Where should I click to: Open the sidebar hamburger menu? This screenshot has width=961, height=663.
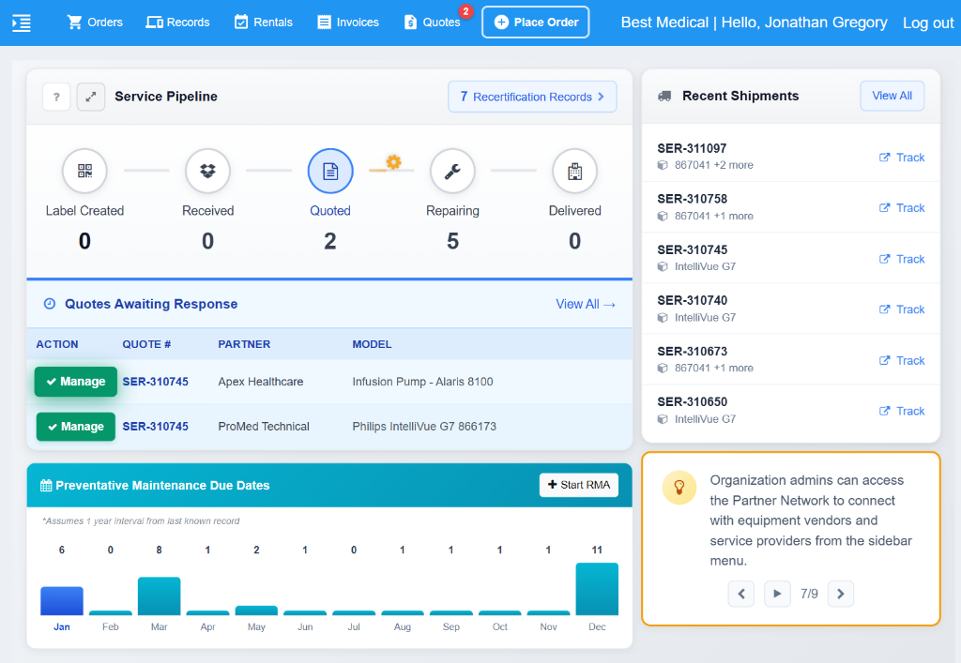click(23, 23)
